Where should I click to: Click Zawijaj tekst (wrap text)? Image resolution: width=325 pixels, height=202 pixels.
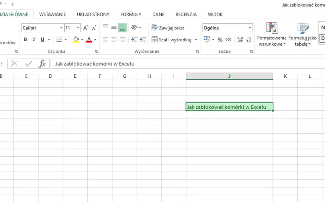[168, 28]
